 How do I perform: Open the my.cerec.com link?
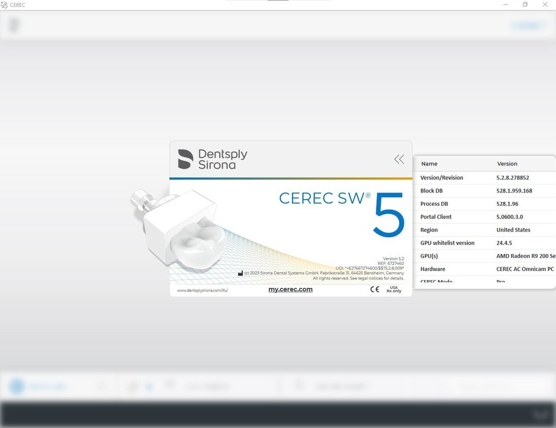(x=290, y=289)
